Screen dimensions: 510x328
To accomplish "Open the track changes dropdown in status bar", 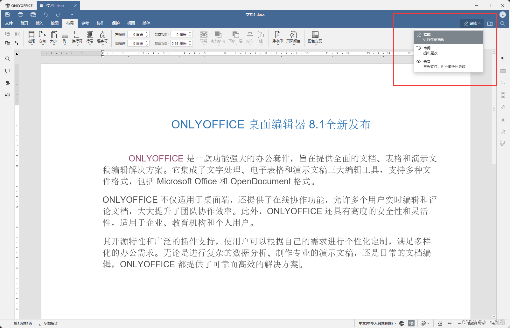I will coord(425,323).
